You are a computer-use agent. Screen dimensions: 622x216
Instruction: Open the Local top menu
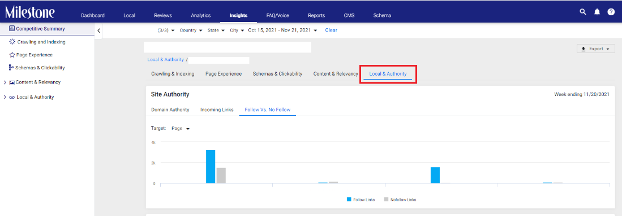(x=129, y=15)
